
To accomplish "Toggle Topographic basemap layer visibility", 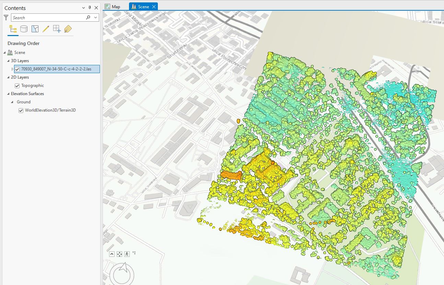I will click(x=17, y=85).
